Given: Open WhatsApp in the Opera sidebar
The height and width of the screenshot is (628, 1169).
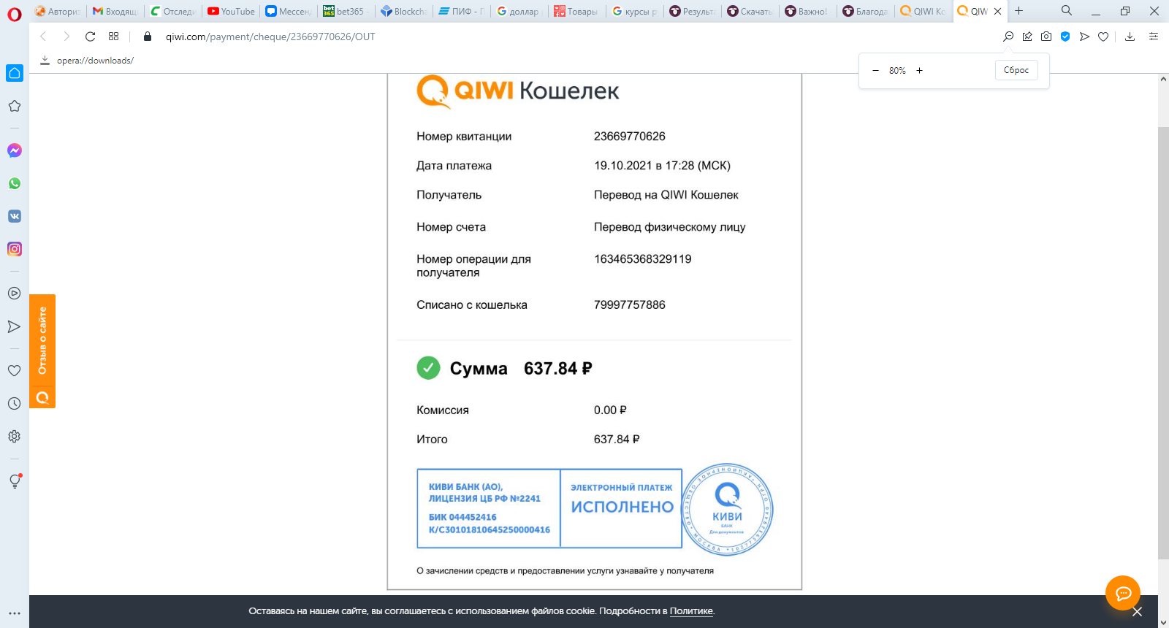Looking at the screenshot, I should (15, 183).
